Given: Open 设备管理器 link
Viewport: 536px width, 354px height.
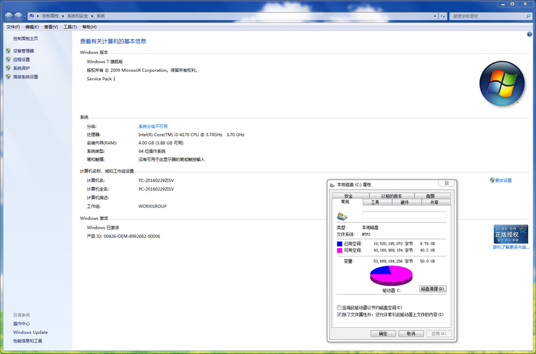Looking at the screenshot, I should [x=24, y=51].
